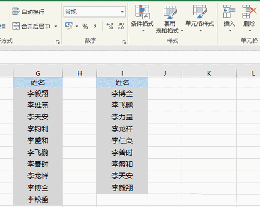Select cell 李善时 in column I
Viewport: 260px width, 207px height.
[122, 152]
